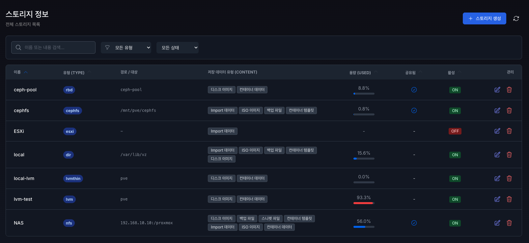Delete the lvm-test storage

pos(509,199)
